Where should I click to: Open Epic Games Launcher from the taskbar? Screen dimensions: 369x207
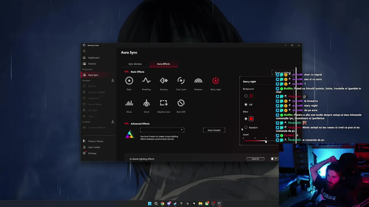pos(181,204)
